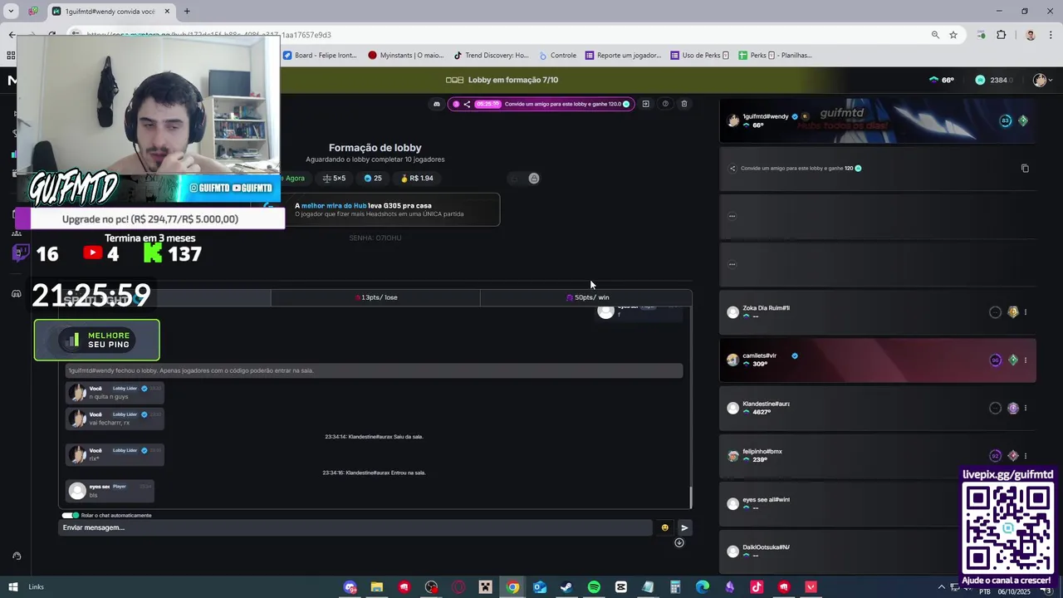Open the tab search dropdown arrow
This screenshot has height=598, width=1063.
[11, 12]
